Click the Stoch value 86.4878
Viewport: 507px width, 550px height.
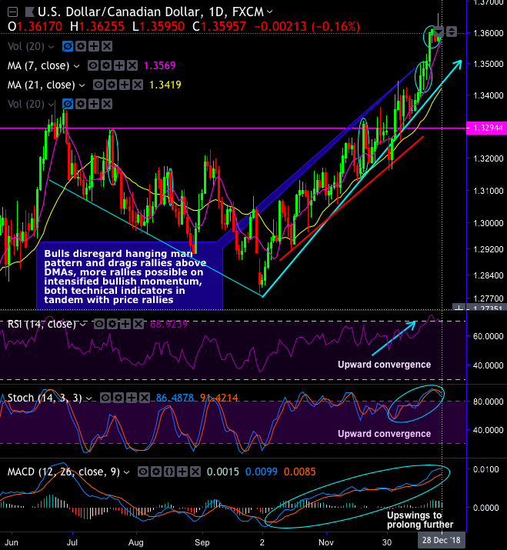pos(175,398)
